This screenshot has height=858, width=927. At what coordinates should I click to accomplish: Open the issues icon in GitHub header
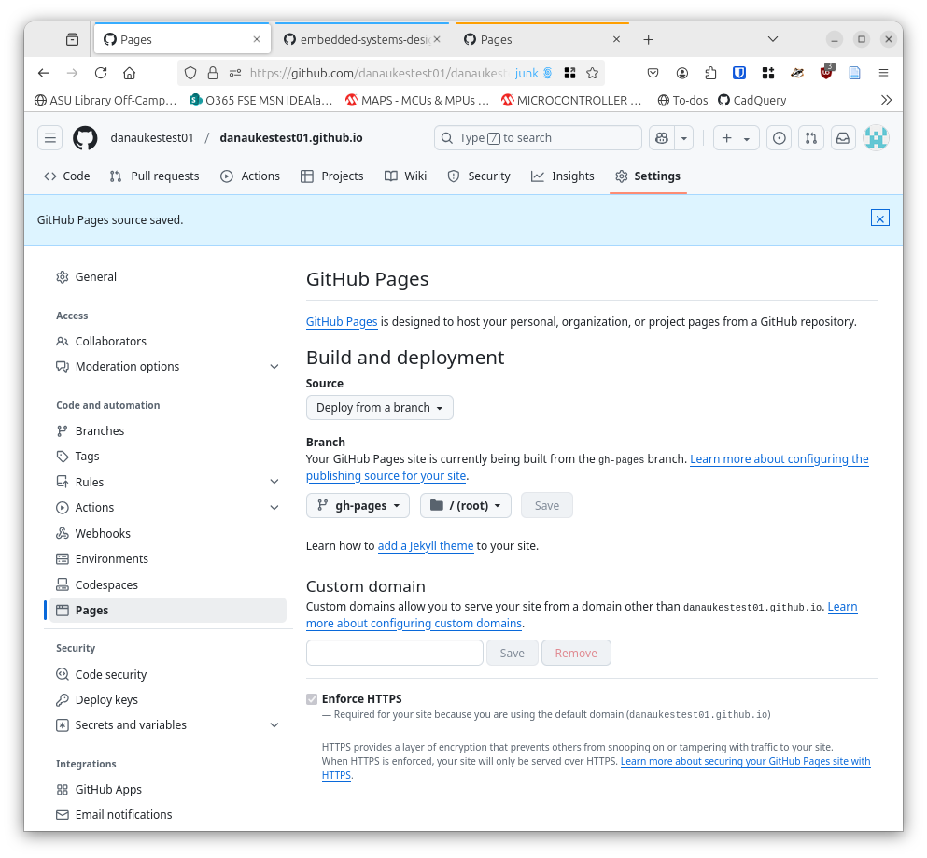coord(780,138)
